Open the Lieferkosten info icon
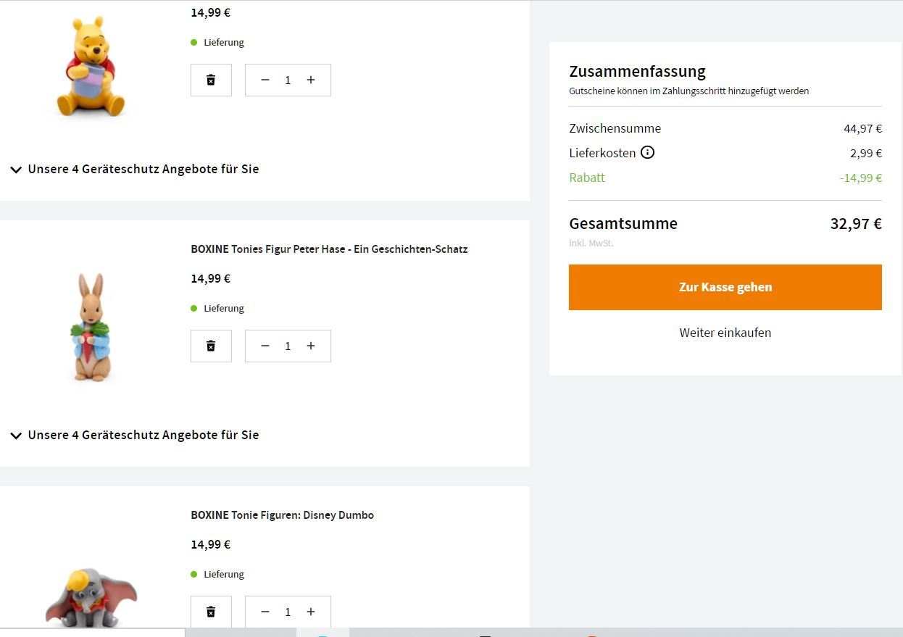The width and height of the screenshot is (903, 637). pos(648,152)
